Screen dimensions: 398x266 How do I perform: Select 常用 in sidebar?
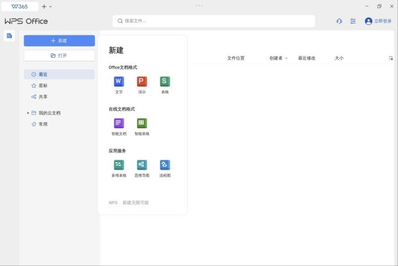[x=59, y=124]
